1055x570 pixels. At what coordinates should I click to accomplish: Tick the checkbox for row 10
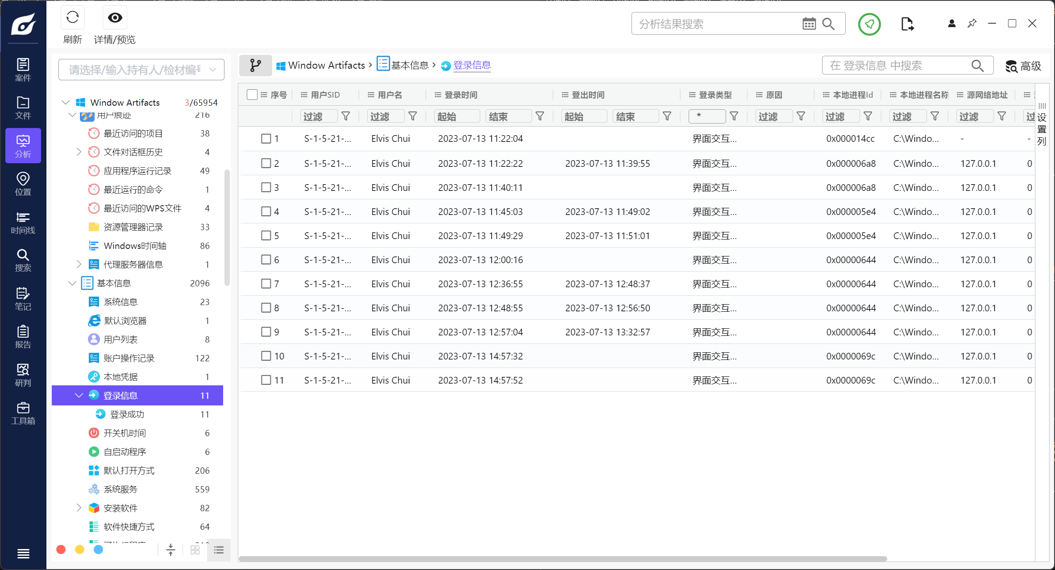pos(266,356)
